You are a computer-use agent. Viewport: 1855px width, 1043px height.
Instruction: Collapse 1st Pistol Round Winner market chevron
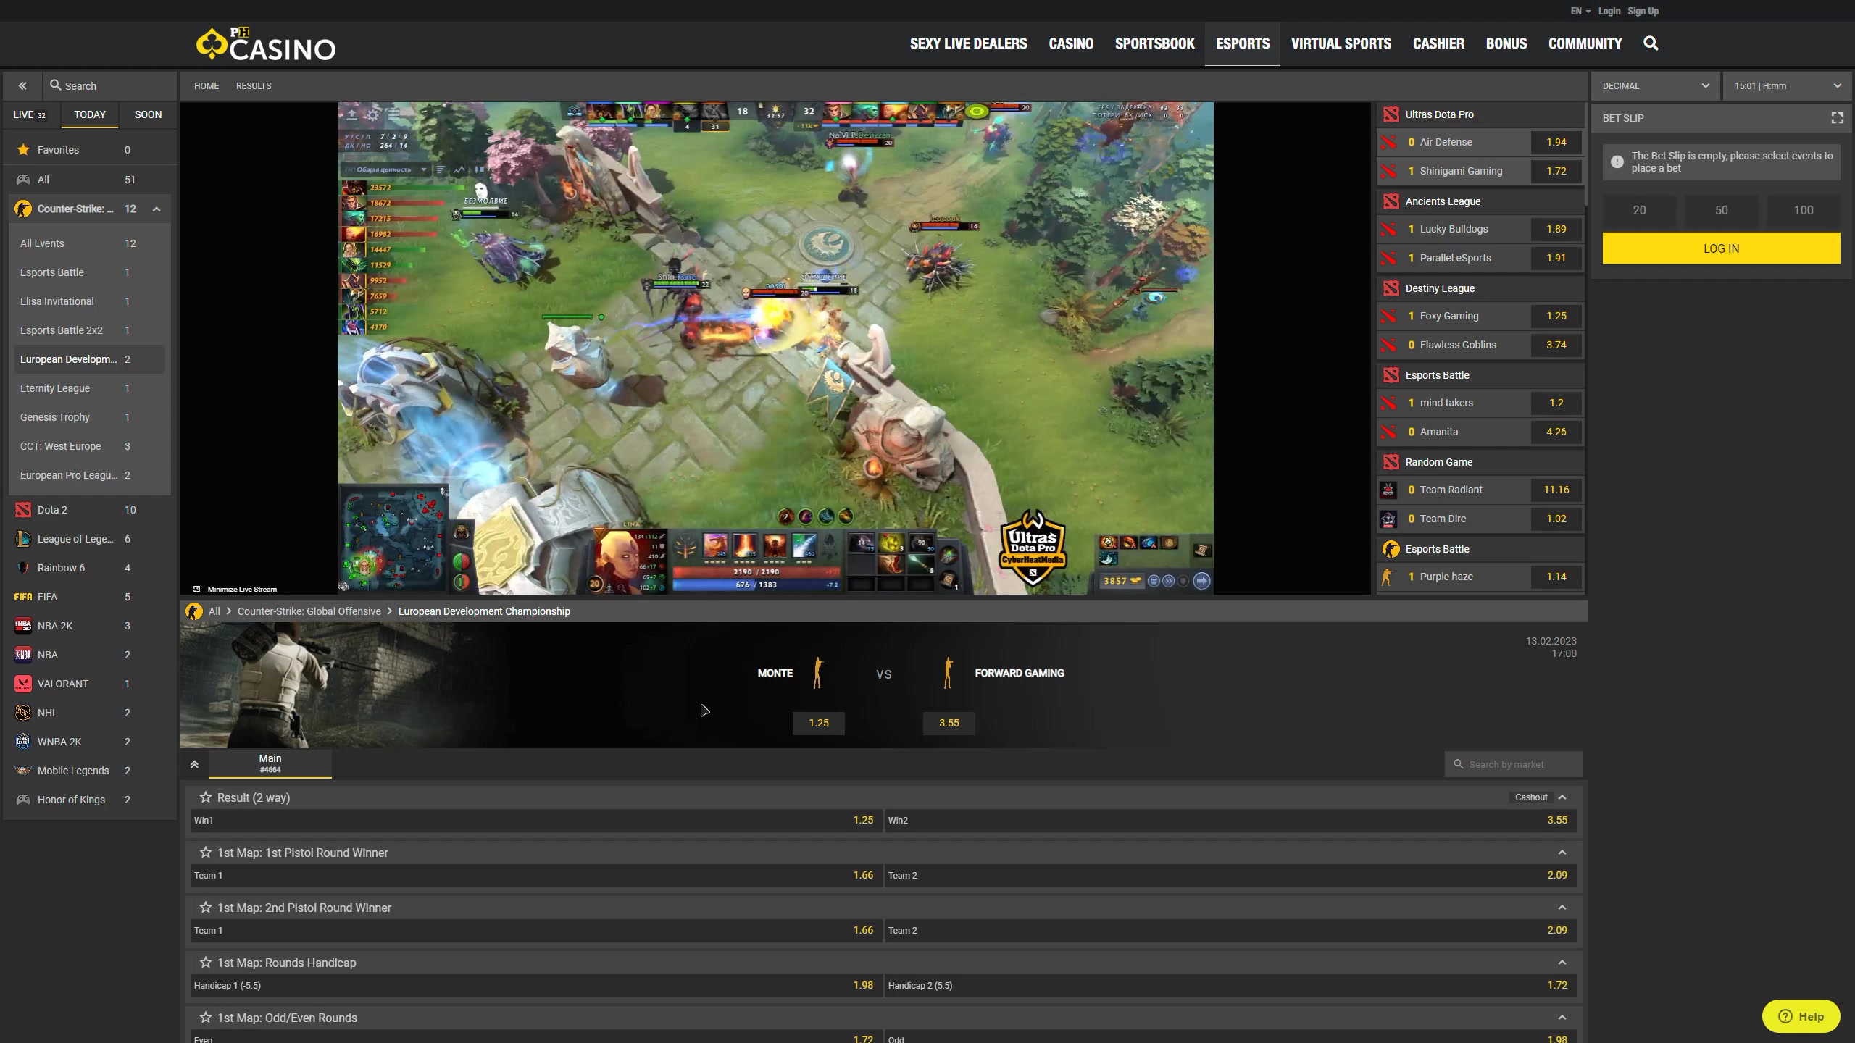coord(1562,853)
